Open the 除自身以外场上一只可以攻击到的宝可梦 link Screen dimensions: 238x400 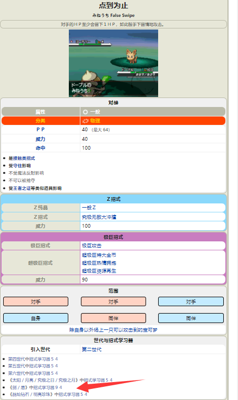[113, 330]
